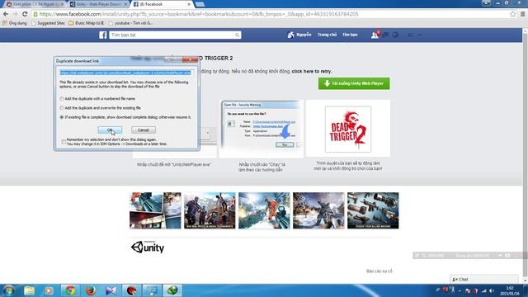Viewport: 528px width, 297px height.
Task: Open the youtube bookmark in bookmarks bar
Action: [x=130, y=23]
